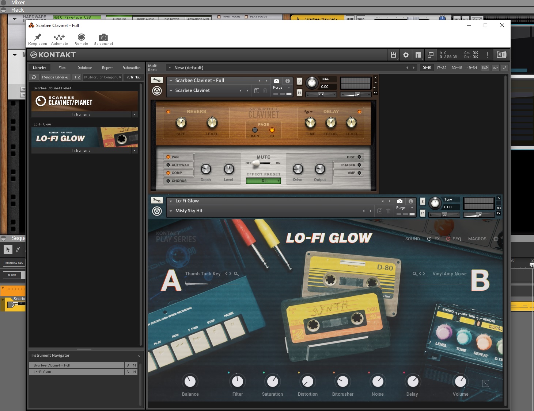534x411 pixels.
Task: Save snapshot icon for Misty Sky Hit
Action: [x=380, y=211]
